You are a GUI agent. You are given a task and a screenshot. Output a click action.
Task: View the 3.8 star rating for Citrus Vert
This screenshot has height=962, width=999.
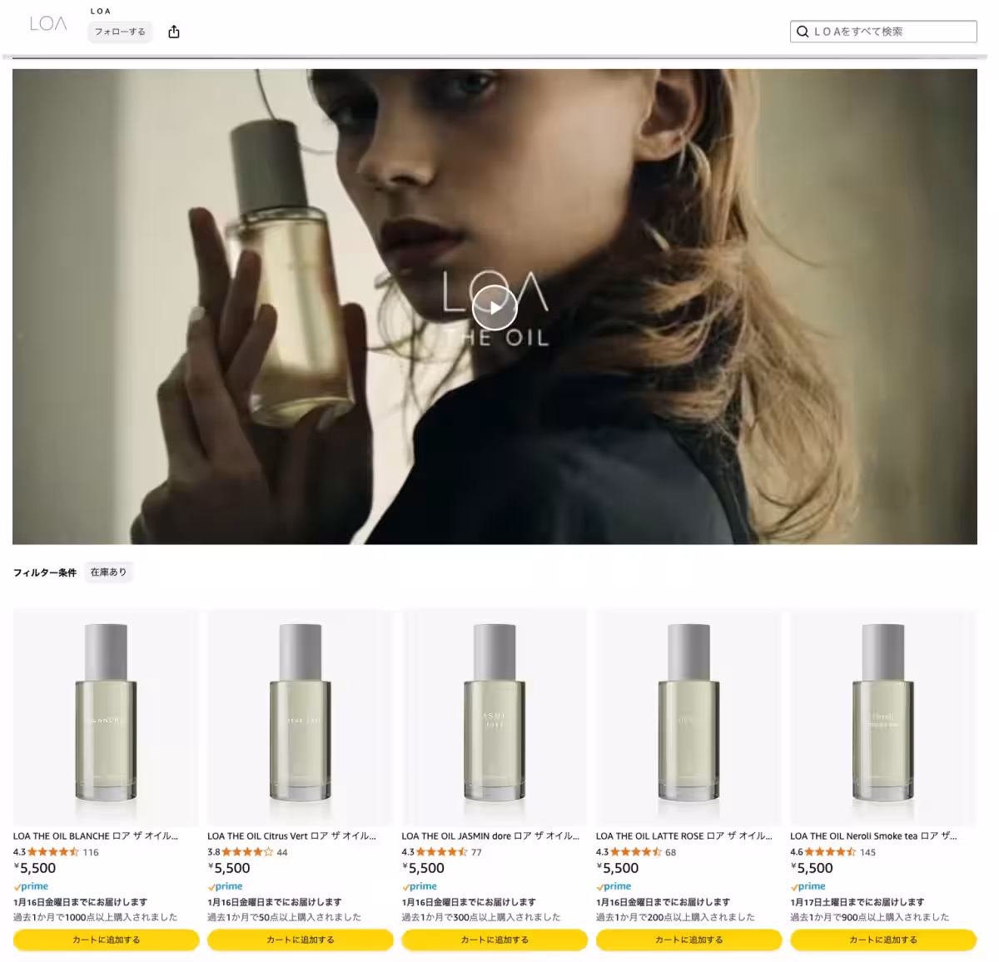(x=247, y=852)
